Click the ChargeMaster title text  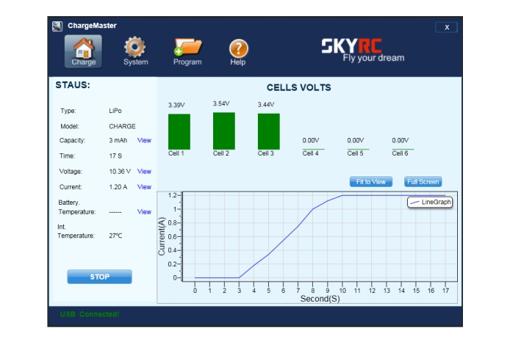click(92, 26)
